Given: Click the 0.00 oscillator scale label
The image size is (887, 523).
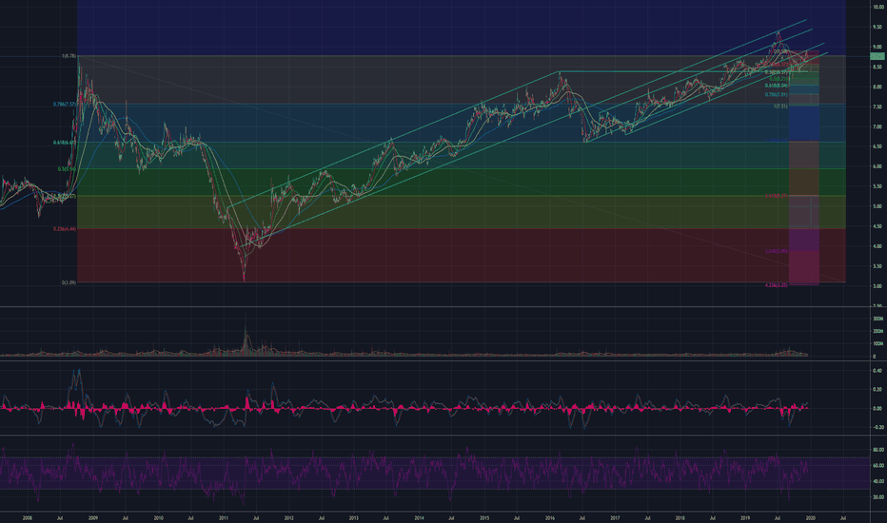Looking at the screenshot, I should pyautogui.click(x=877, y=408).
